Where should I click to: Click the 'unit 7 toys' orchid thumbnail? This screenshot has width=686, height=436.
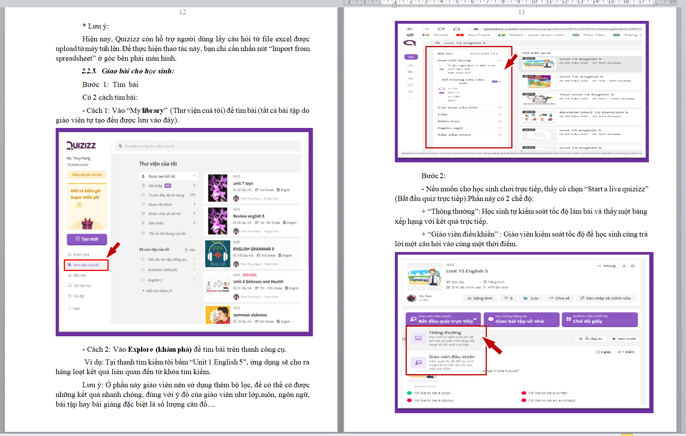[x=218, y=188]
